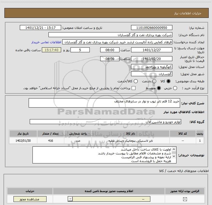
Task: Click need number field 1101092660000950
Action: pos(151,28)
